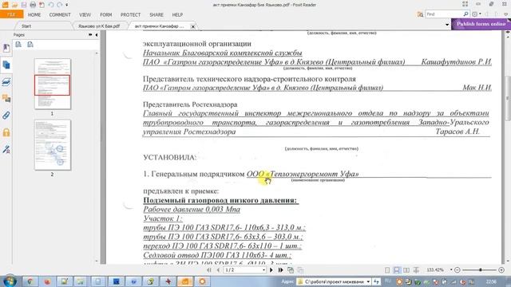Go to the next page button

tap(271, 270)
